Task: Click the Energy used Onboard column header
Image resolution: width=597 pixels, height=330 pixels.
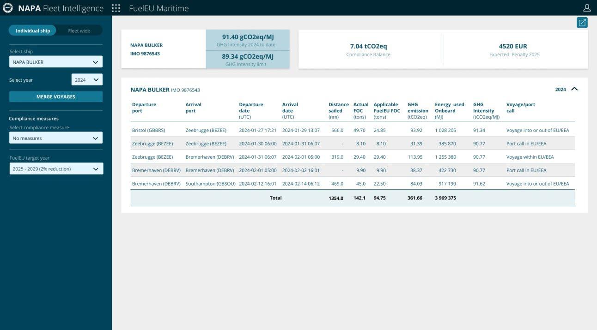Action: click(449, 111)
